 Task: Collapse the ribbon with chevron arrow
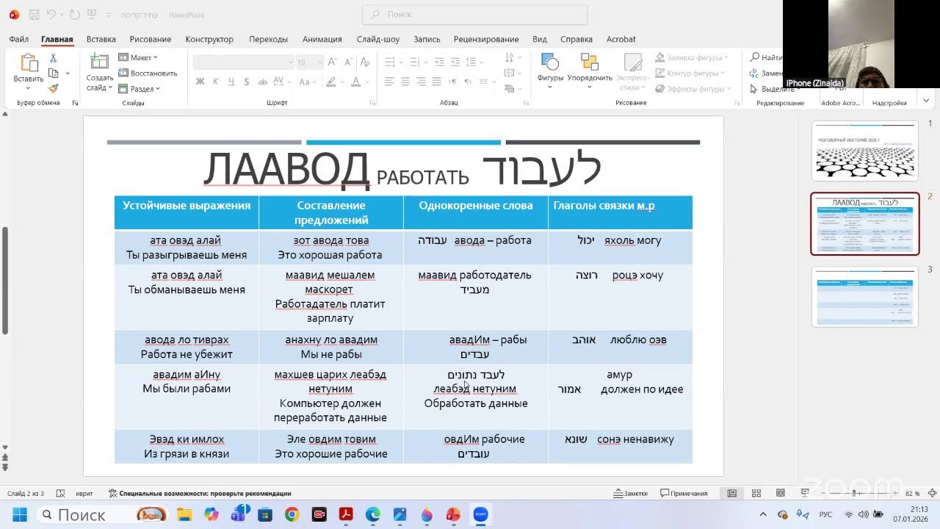(927, 101)
